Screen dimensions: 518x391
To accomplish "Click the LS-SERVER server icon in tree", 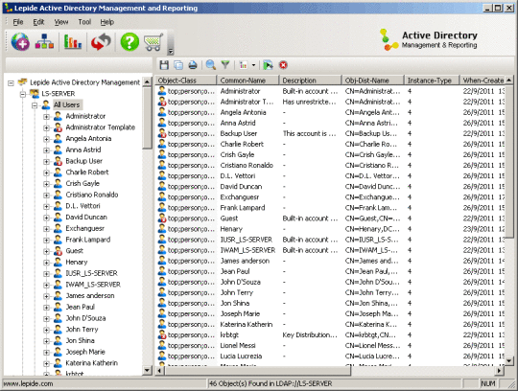I will tap(34, 93).
